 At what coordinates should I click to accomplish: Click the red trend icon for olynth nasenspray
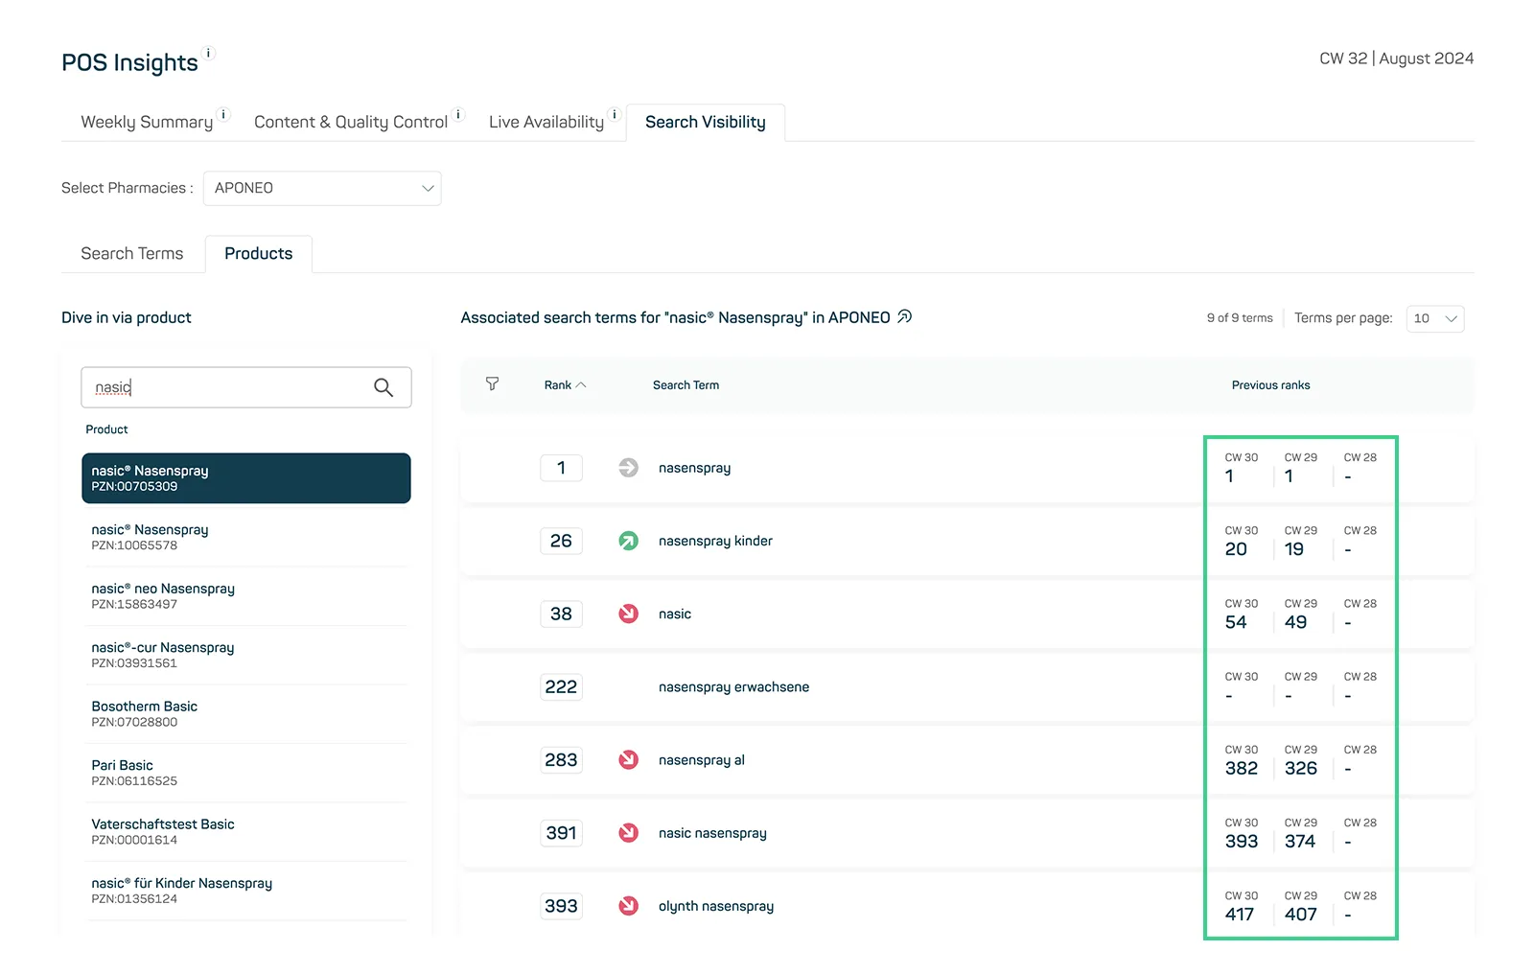pyautogui.click(x=628, y=906)
